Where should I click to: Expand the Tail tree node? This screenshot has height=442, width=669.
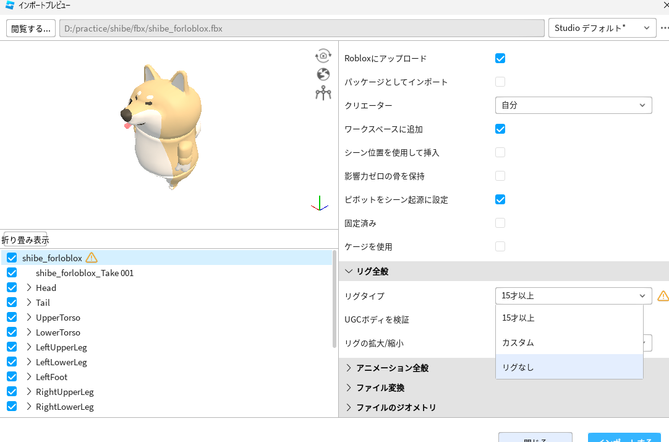click(x=29, y=302)
